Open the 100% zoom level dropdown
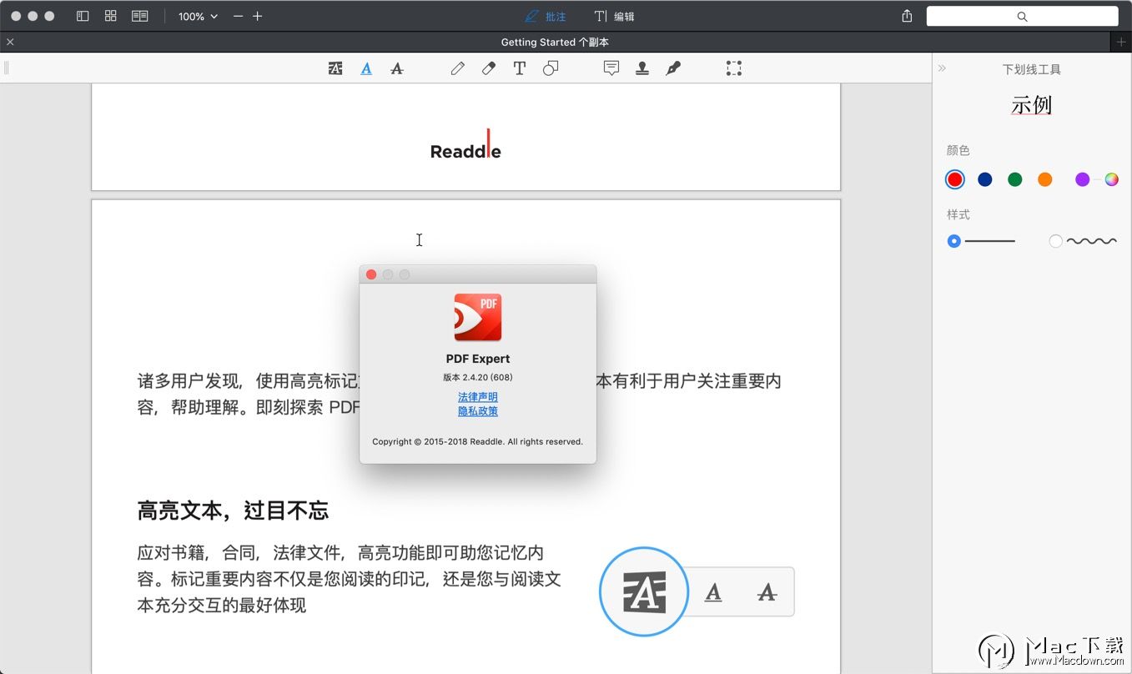The width and height of the screenshot is (1132, 674). coord(198,16)
